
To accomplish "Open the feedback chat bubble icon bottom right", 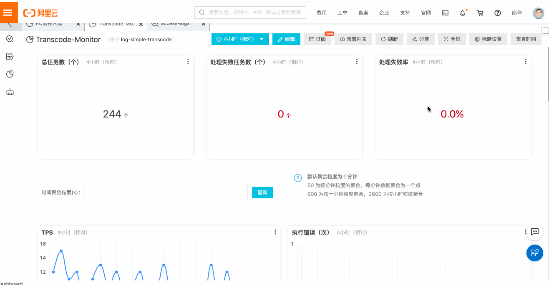I will pos(535,232).
